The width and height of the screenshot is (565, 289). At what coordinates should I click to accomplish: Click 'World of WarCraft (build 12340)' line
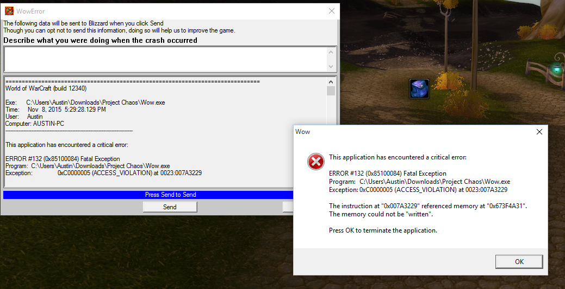point(46,88)
